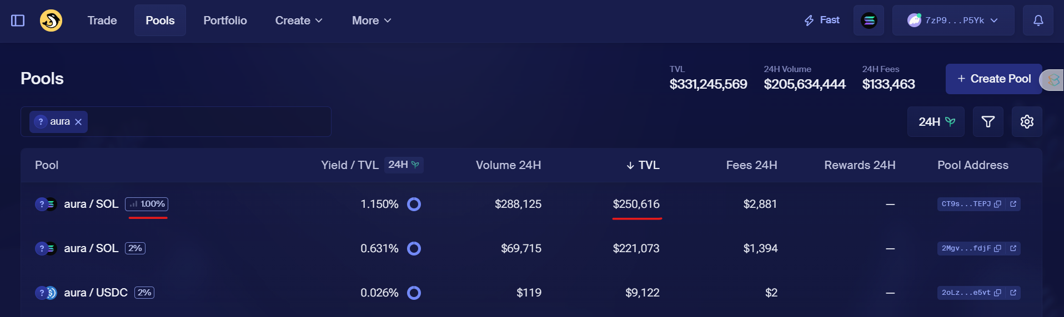This screenshot has height=317, width=1064.
Task: Toggle Fast transaction mode
Action: [x=822, y=21]
